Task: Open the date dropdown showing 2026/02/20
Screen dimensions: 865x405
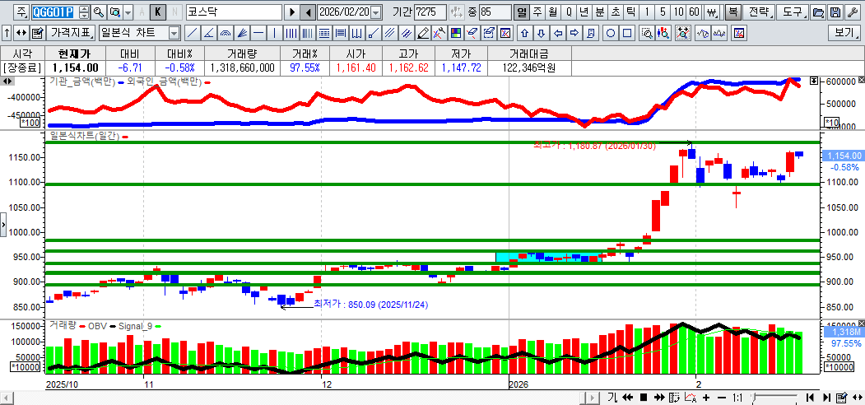Action: click(x=376, y=12)
